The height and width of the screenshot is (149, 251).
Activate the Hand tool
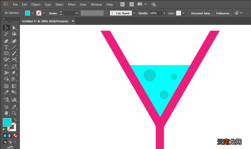[6, 113]
